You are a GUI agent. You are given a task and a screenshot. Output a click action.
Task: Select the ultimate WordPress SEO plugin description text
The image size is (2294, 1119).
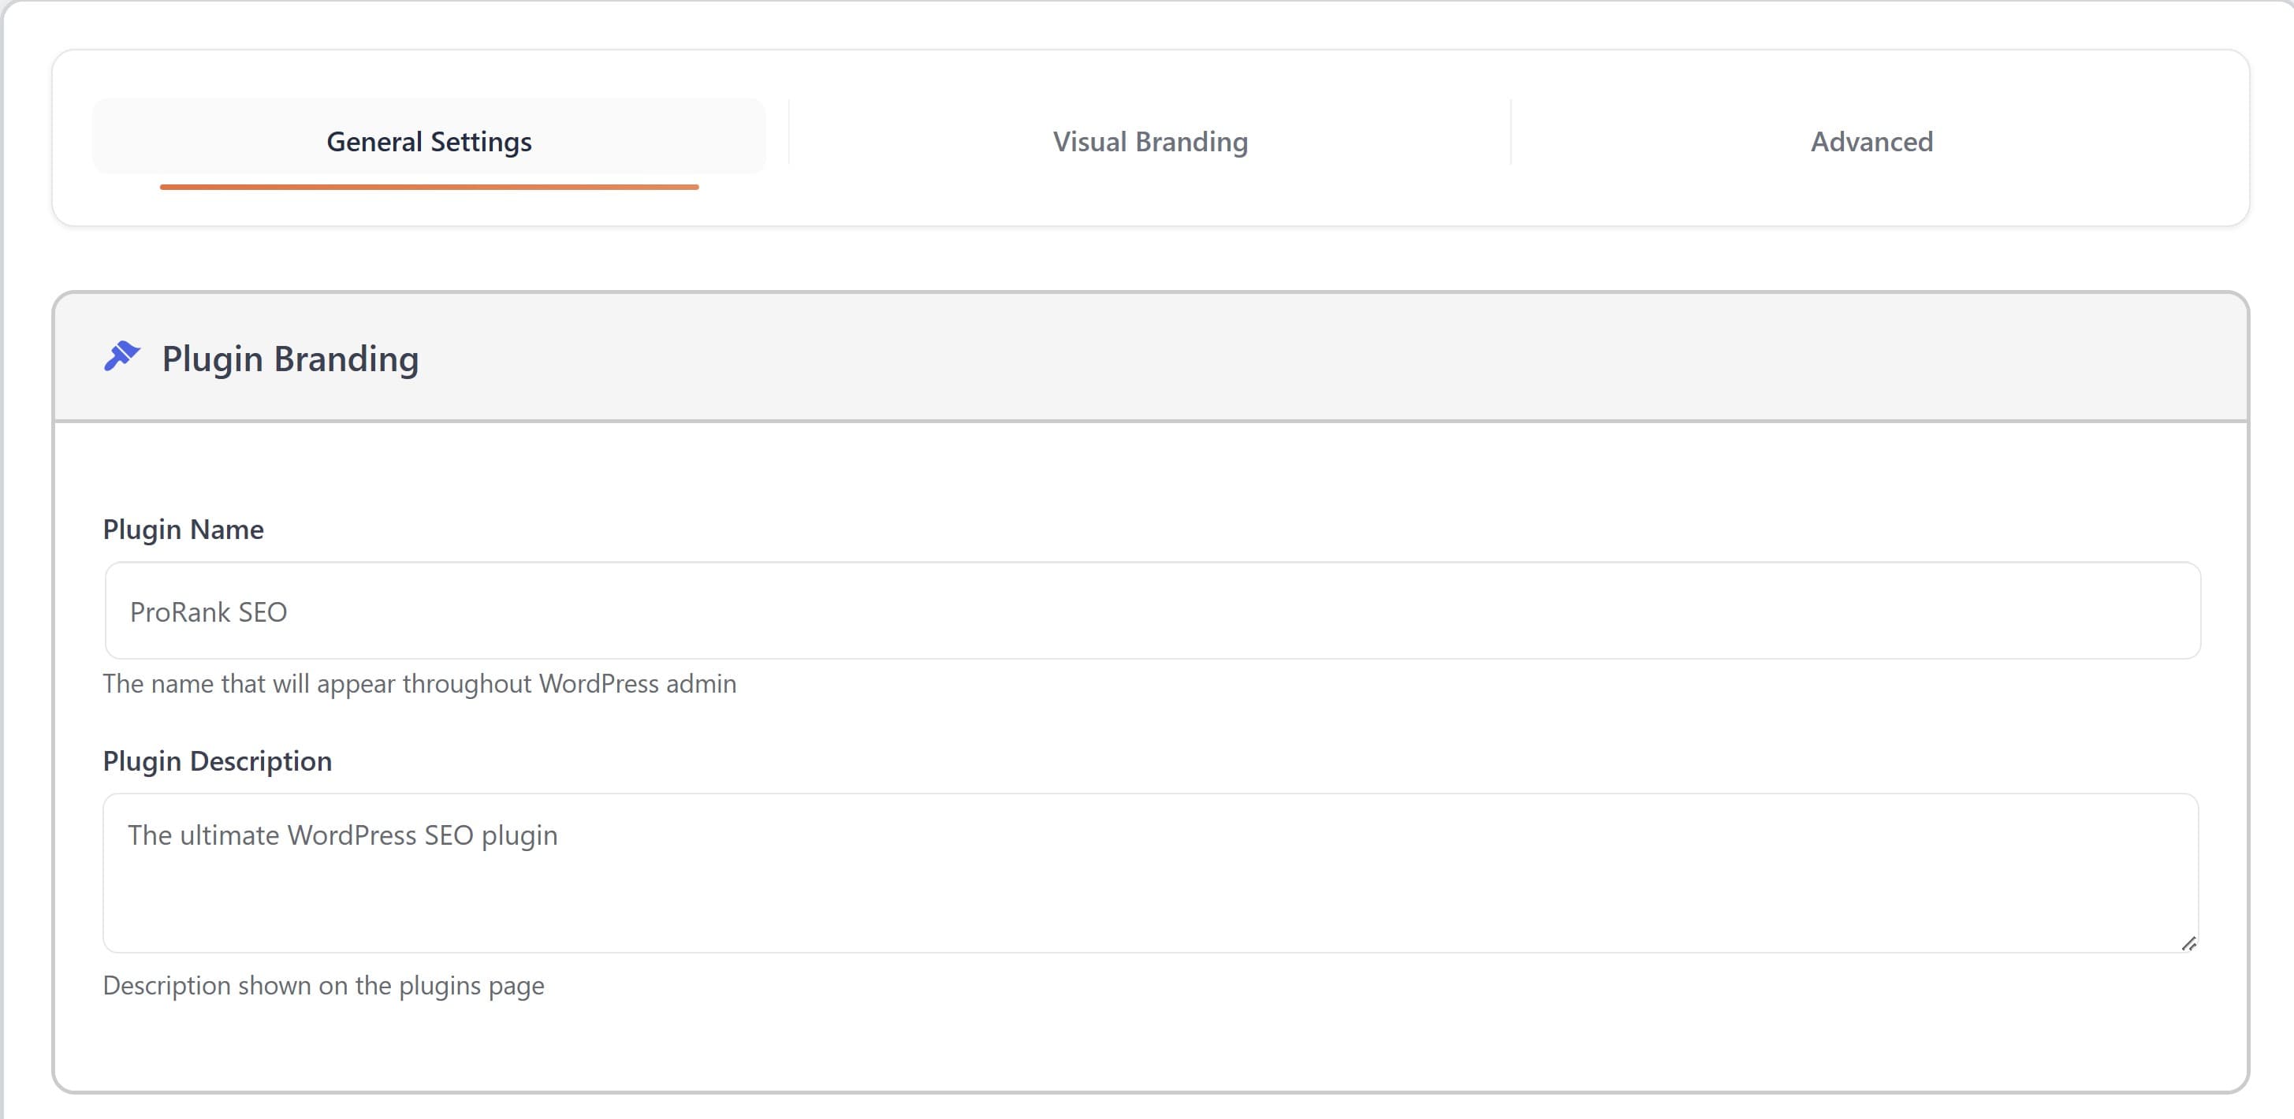tap(344, 835)
